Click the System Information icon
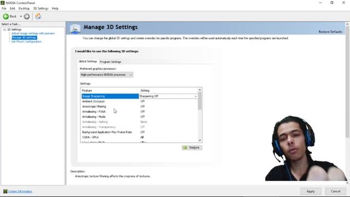This screenshot has width=350, height=197. coord(5,191)
